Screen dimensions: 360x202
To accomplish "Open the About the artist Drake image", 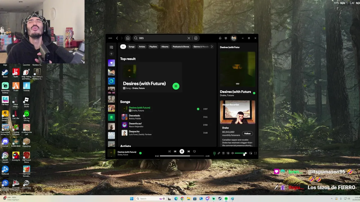I will 238,112.
